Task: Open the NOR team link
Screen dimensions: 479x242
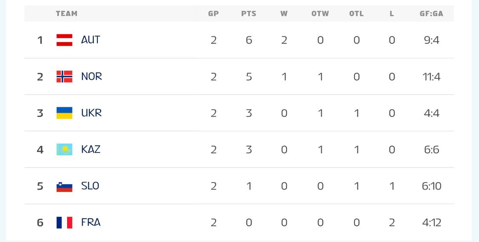Action: click(92, 76)
